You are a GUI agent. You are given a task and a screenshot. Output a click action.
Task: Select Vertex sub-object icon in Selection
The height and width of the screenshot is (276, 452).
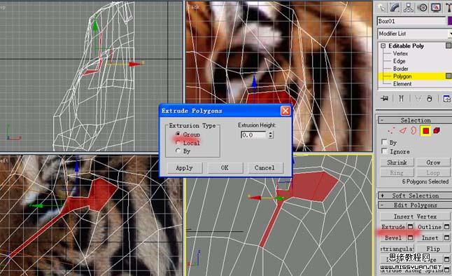click(391, 131)
